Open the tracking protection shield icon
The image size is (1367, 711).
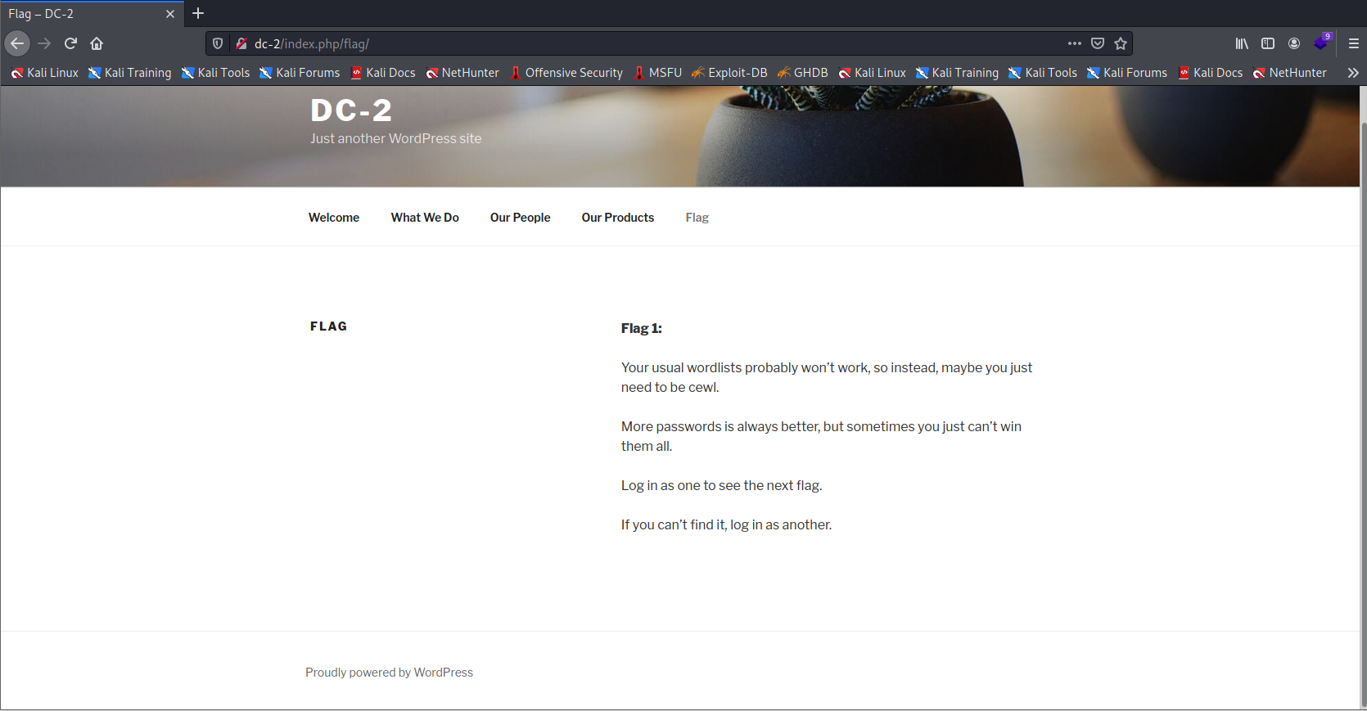pyautogui.click(x=218, y=43)
